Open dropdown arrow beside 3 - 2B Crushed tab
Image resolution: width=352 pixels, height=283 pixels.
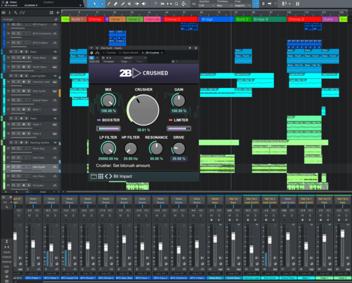(x=162, y=53)
